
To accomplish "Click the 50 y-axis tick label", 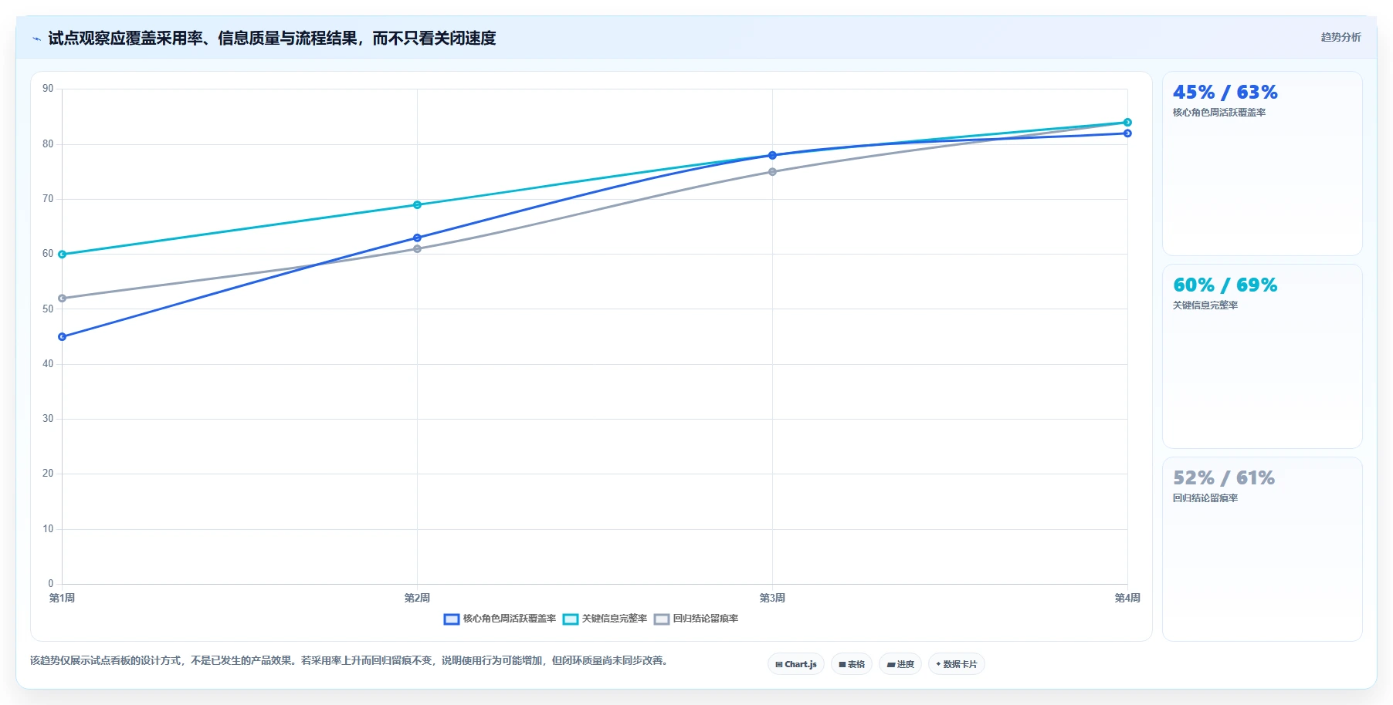I will click(48, 309).
